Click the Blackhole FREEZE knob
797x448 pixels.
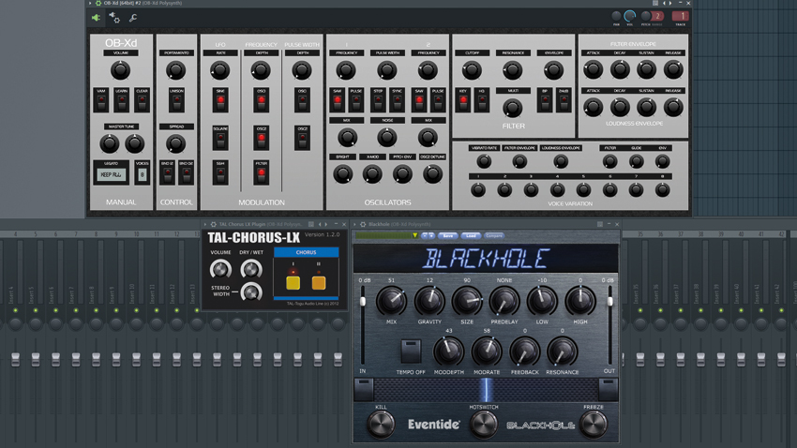[x=594, y=425]
